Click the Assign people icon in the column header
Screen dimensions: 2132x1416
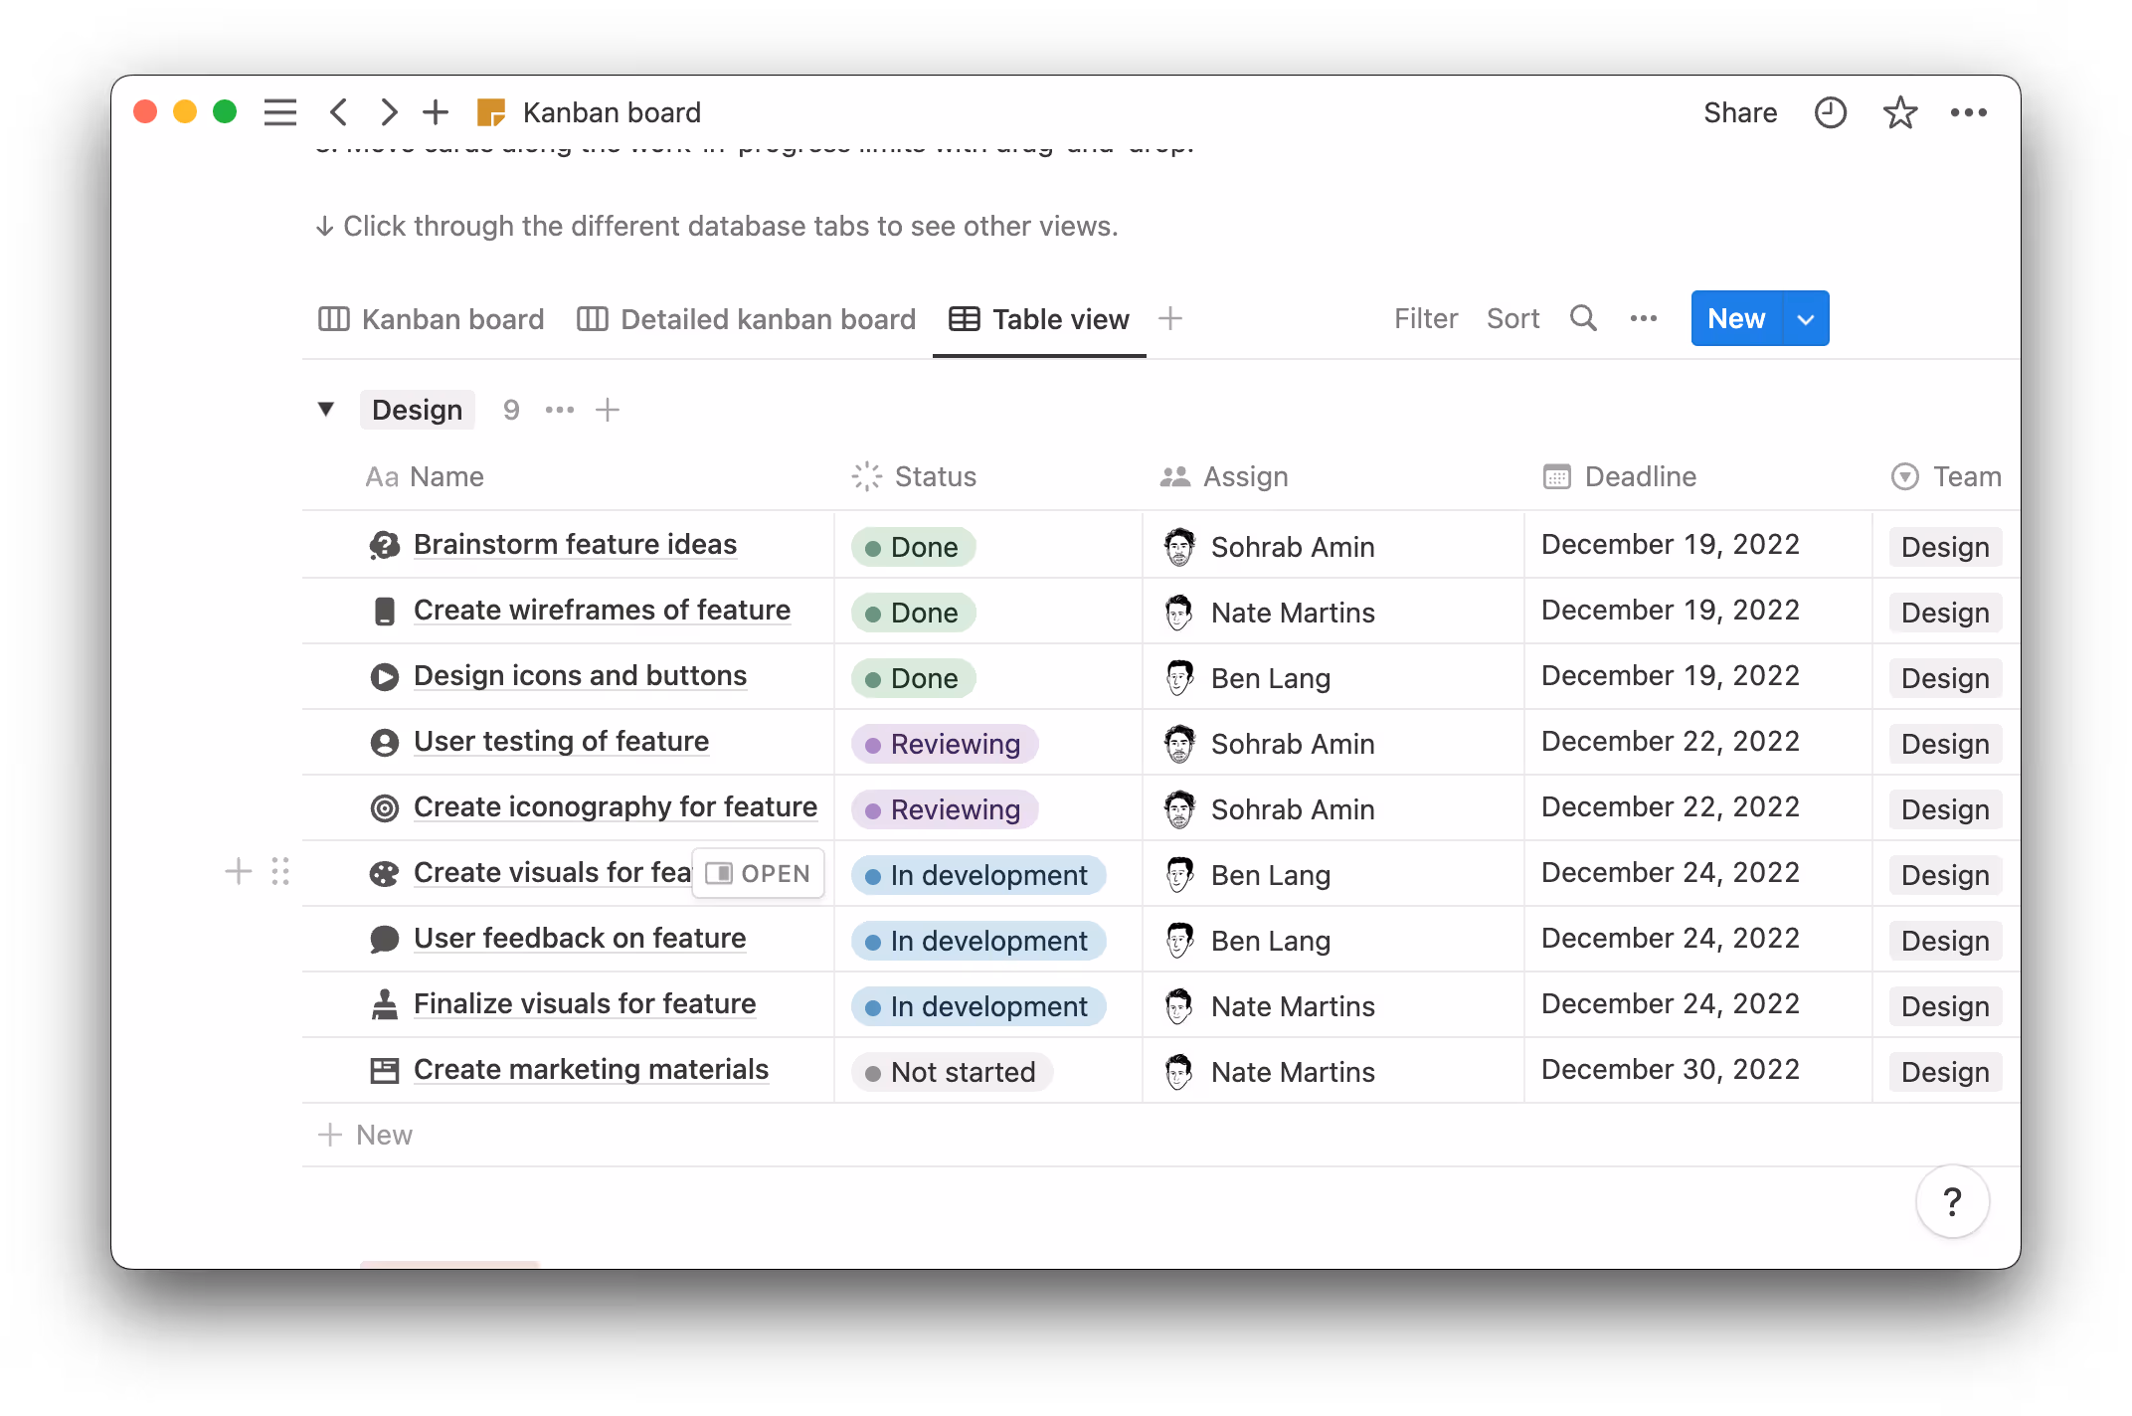pyautogui.click(x=1174, y=476)
